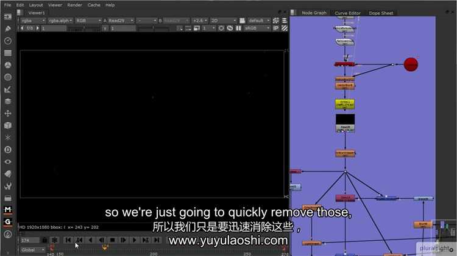Click the orange timeline frame marker
This screenshot has height=256, width=457.
[105, 247]
